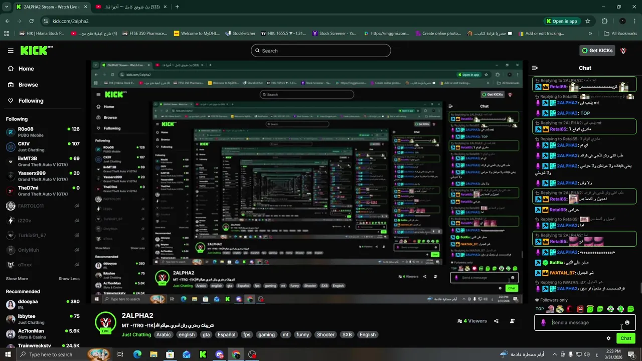Click the Open in app button
This screenshot has width=642, height=361.
[x=561, y=21]
